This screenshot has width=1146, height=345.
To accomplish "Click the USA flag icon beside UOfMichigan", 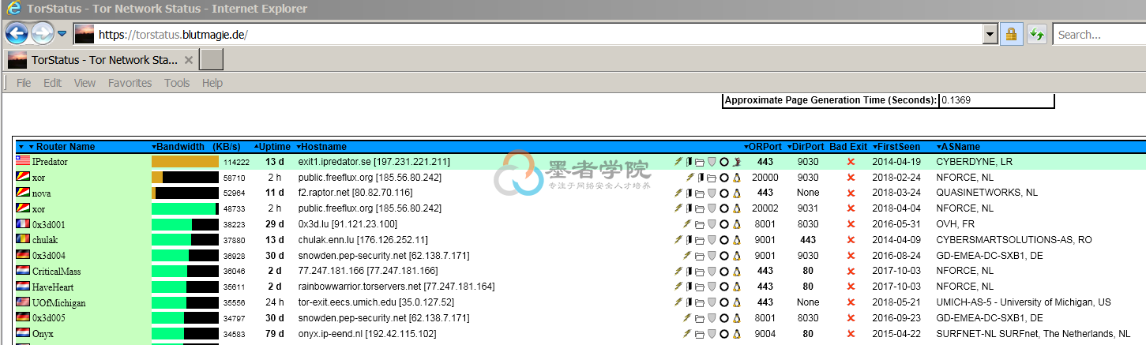I will pyautogui.click(x=23, y=302).
